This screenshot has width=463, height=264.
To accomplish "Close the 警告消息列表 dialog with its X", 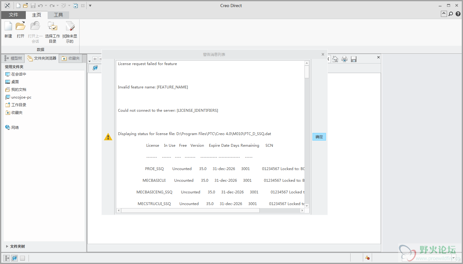I will [x=323, y=54].
